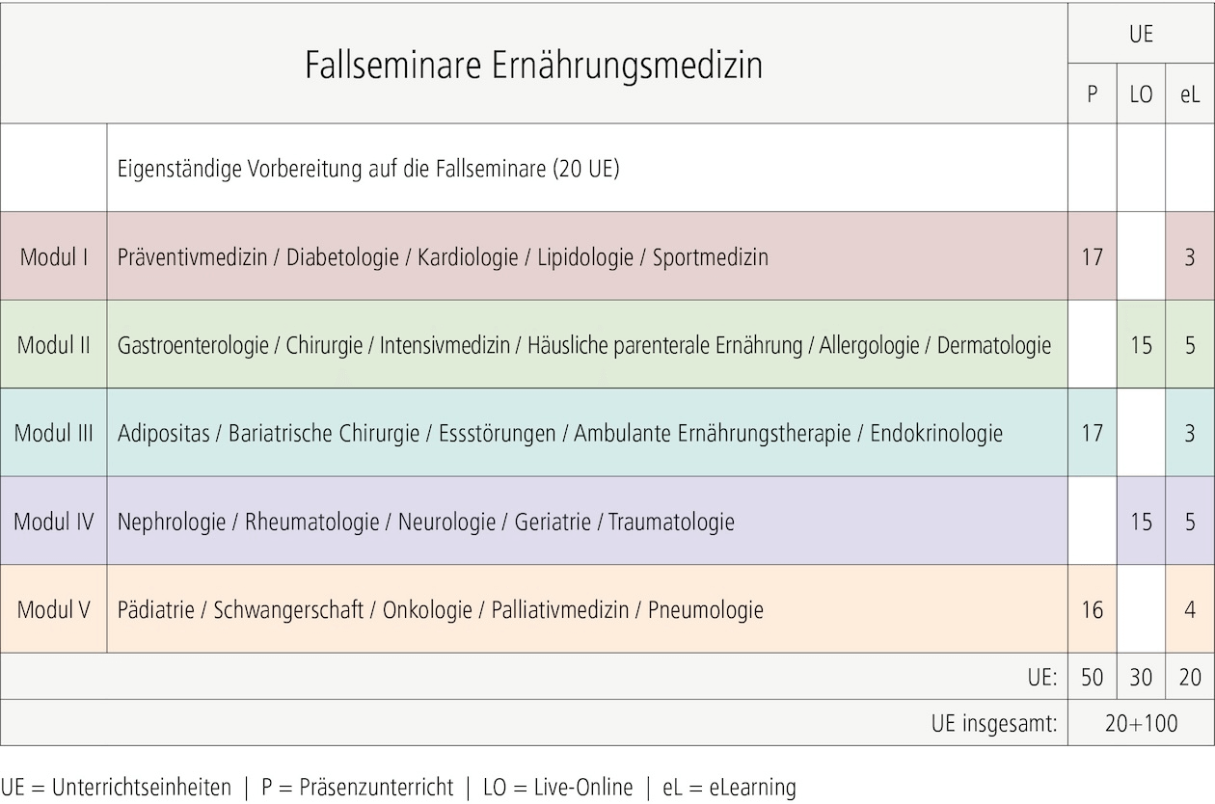Click the eL column header

click(1190, 95)
